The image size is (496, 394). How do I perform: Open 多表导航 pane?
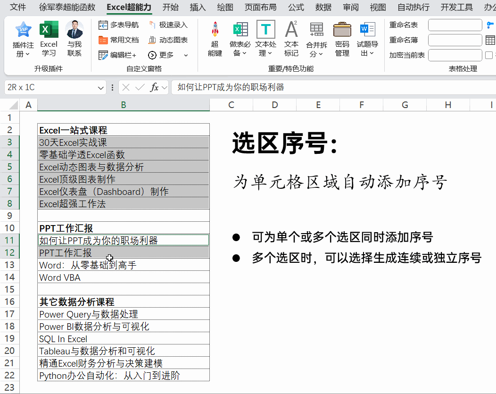(x=118, y=25)
